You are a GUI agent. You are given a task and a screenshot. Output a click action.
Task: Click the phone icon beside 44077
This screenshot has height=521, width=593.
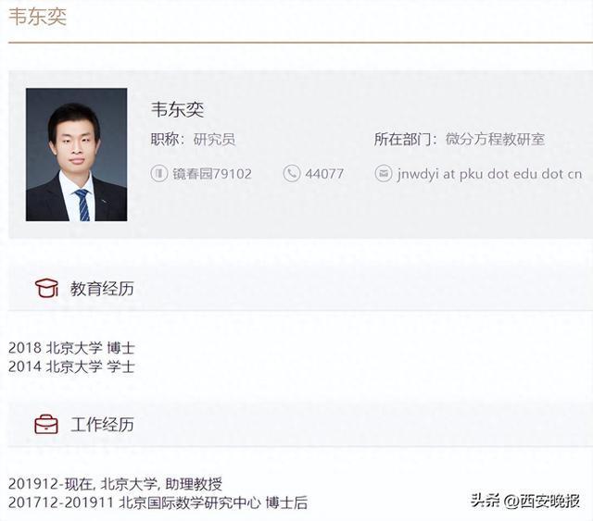[292, 174]
